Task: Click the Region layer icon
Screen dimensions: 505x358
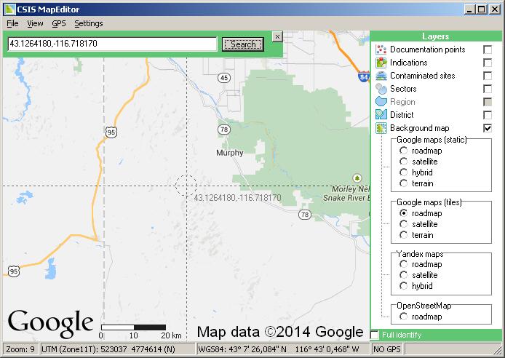Action: [381, 102]
